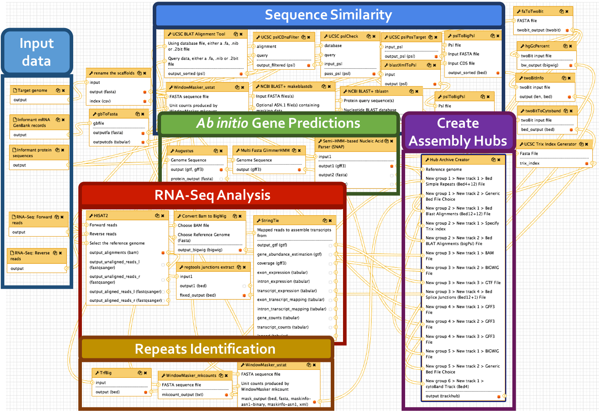Click HISAT2 Forward reads input terminal

click(x=85, y=225)
